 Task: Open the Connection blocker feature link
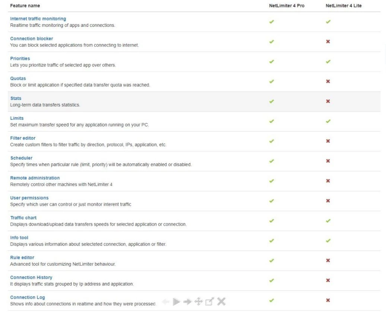click(32, 39)
